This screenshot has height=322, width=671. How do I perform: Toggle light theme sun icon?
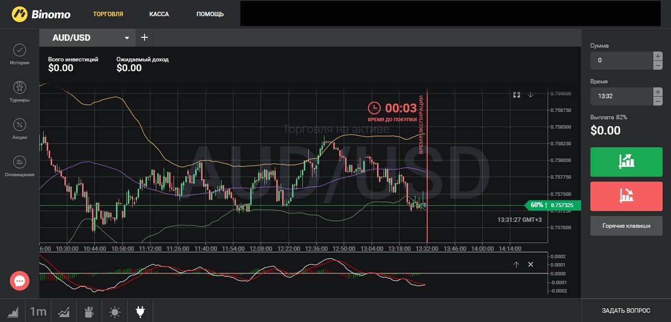click(115, 311)
